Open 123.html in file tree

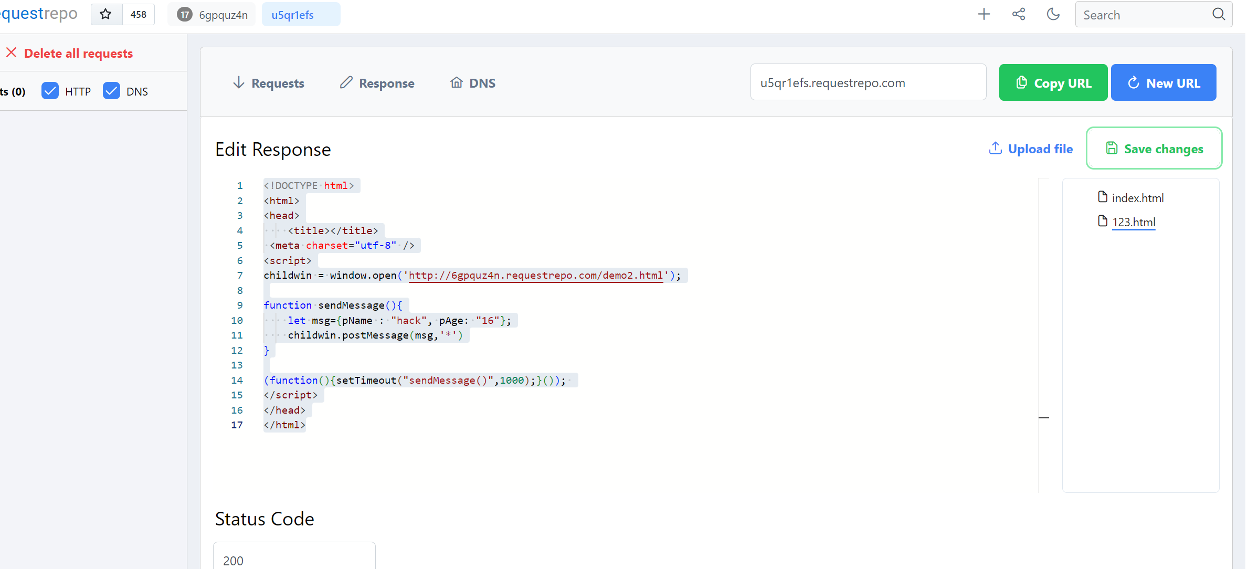1133,222
